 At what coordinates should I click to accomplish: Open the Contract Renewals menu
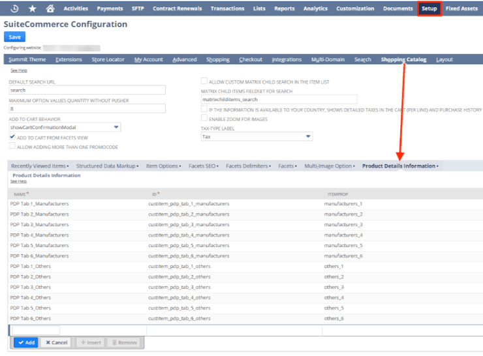pyautogui.click(x=178, y=8)
